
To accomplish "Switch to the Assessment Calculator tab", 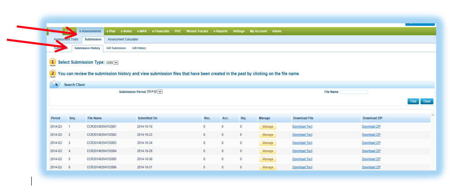I will (x=123, y=39).
